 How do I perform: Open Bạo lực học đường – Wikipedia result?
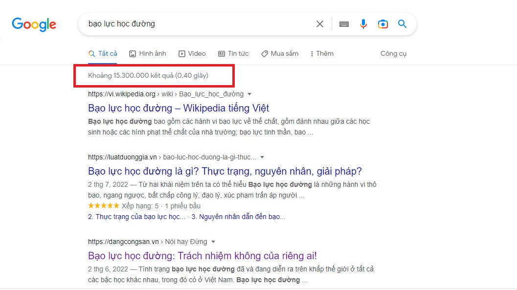pyautogui.click(x=179, y=108)
